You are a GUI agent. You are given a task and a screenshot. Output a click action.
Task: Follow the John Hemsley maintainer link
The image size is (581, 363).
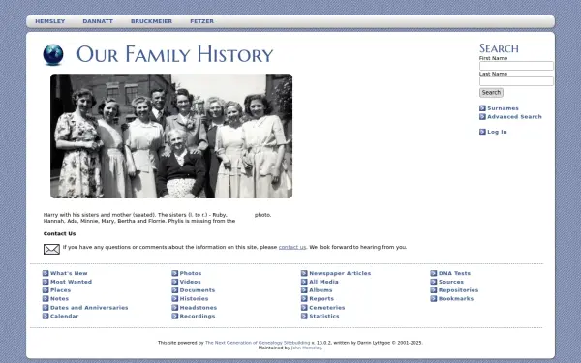306,348
